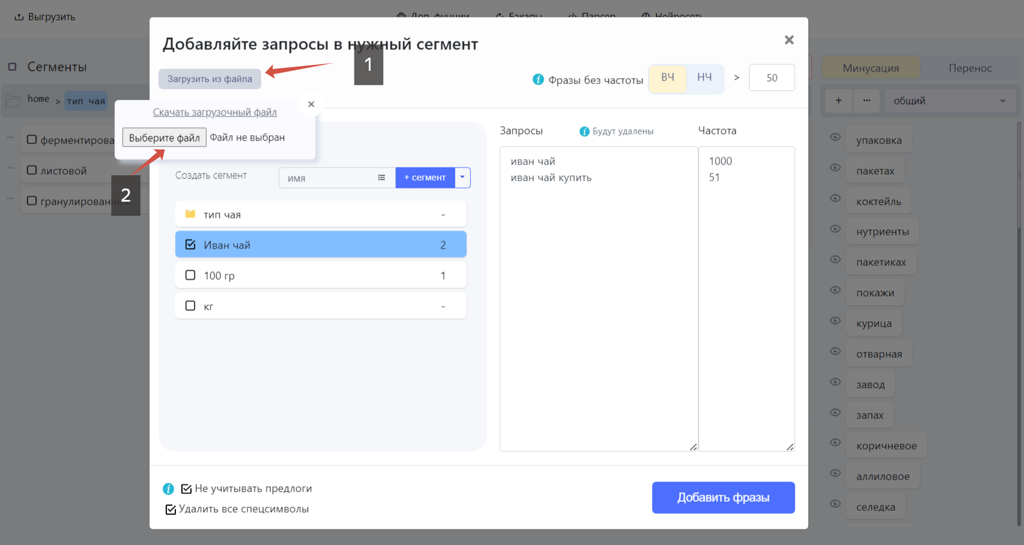Click 'Выберите файл' file chooser button
This screenshot has height=545, width=1024.
pyautogui.click(x=165, y=137)
